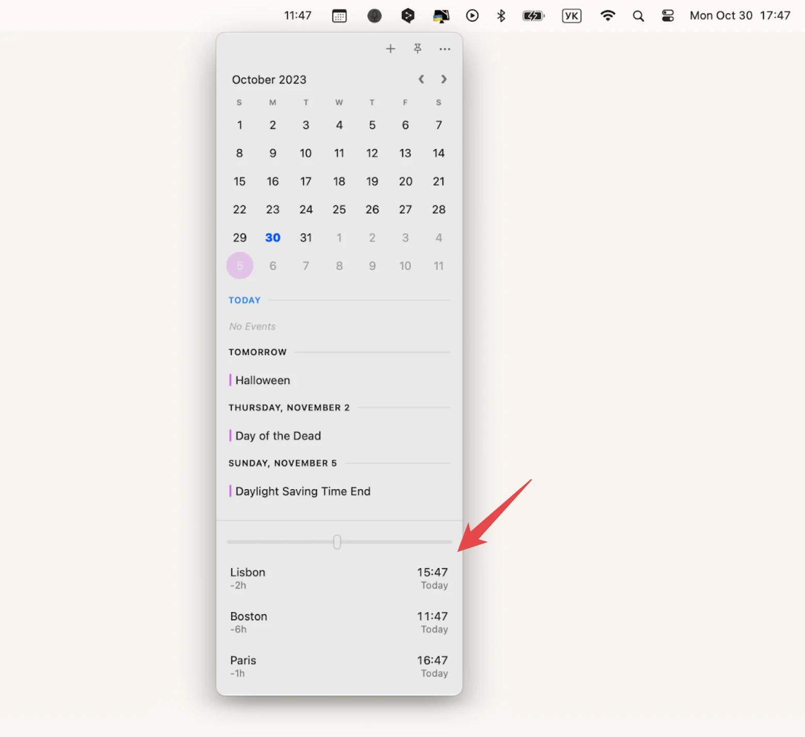Open the Bluetooth menu
Image resolution: width=805 pixels, height=737 pixels.
(501, 16)
